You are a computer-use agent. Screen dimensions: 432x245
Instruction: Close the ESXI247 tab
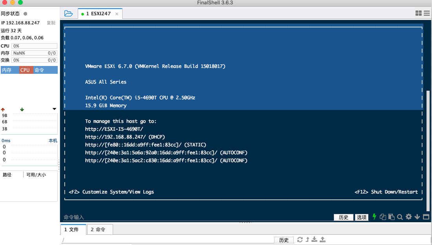(117, 14)
